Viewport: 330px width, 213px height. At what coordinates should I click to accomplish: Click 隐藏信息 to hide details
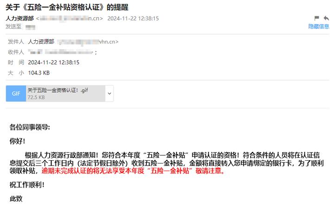[x=318, y=26]
